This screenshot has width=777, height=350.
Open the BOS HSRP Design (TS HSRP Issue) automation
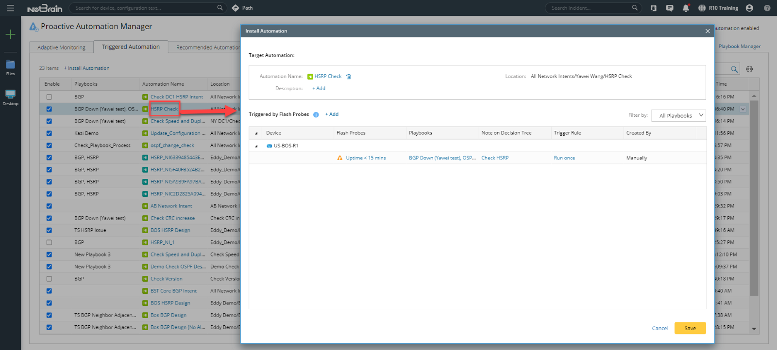click(x=170, y=230)
